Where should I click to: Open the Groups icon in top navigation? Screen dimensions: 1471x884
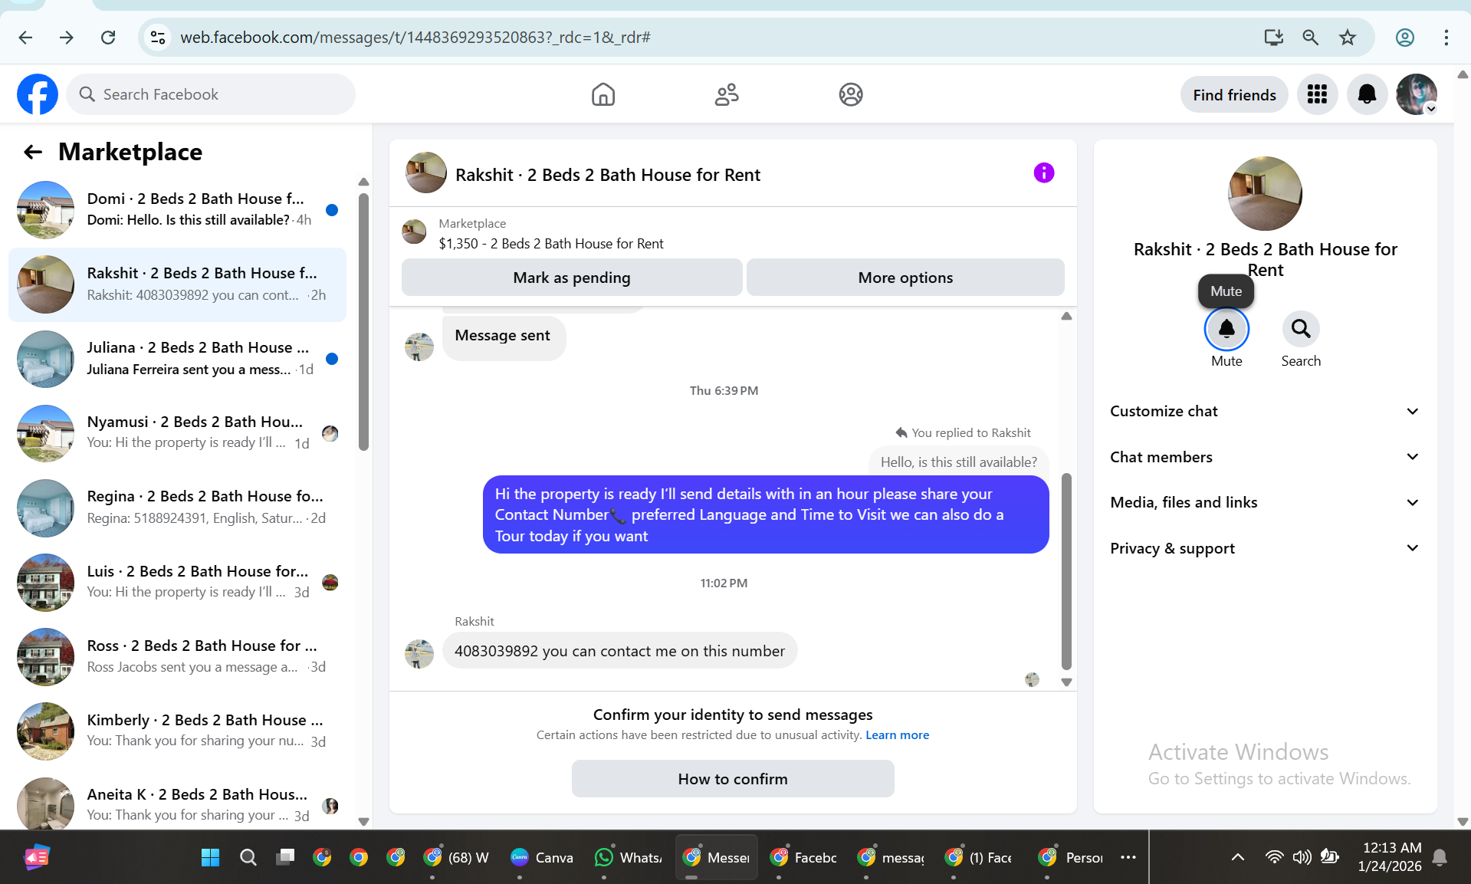pos(851,94)
